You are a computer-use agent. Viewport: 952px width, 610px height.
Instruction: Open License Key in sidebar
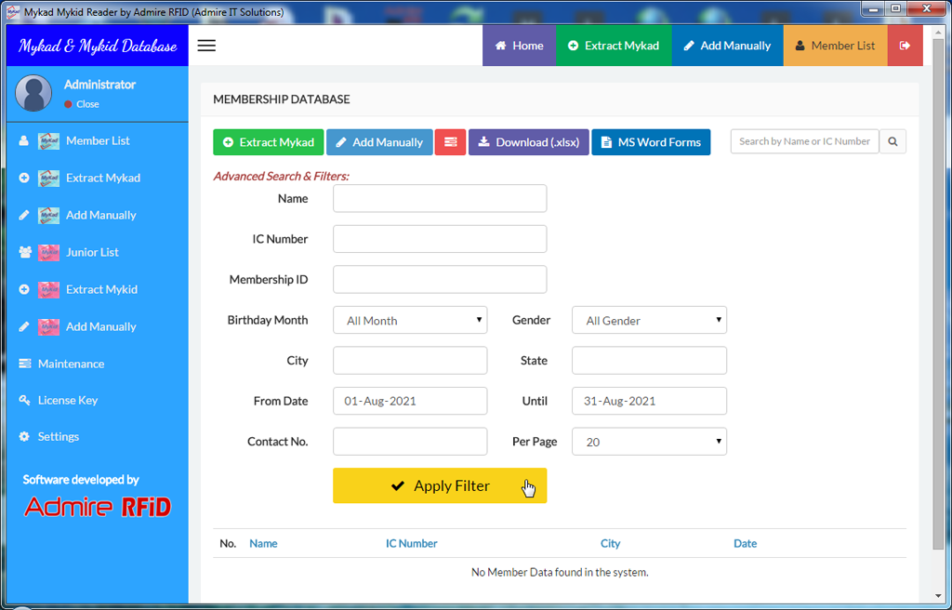tap(67, 400)
